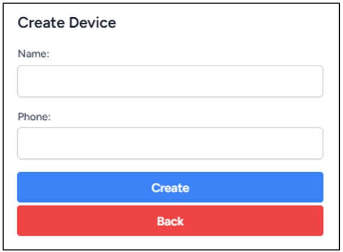Go back using the Back button
Screen dimensions: 343x252
(170, 221)
